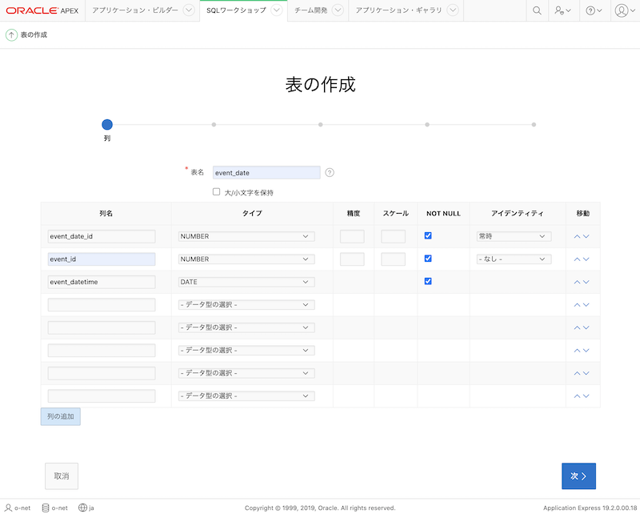Click the second wizard step dot
The width and height of the screenshot is (640, 514).
coord(214,125)
